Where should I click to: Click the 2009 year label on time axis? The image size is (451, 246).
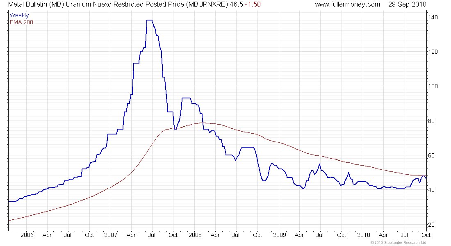tap(280, 235)
